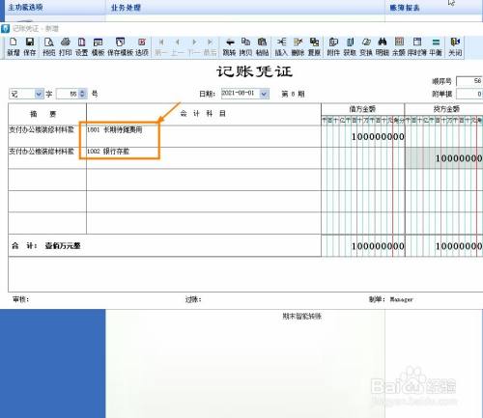Click the 日期 field showing 2021-08-01
Image resolution: width=483 pixels, height=418 pixels.
pyautogui.click(x=241, y=94)
